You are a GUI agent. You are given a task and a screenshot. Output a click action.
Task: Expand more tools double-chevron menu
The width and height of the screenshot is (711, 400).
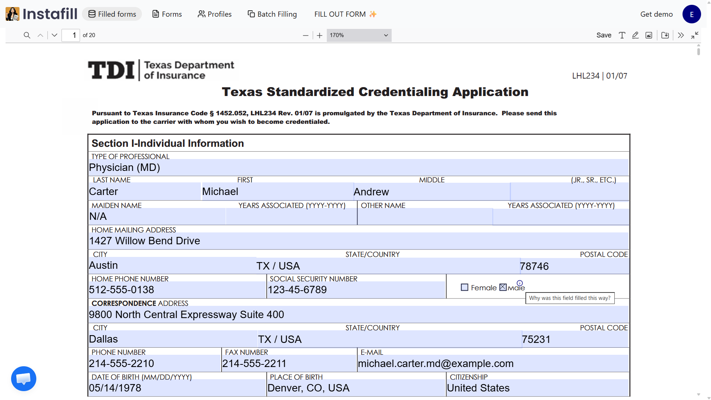pyautogui.click(x=681, y=35)
